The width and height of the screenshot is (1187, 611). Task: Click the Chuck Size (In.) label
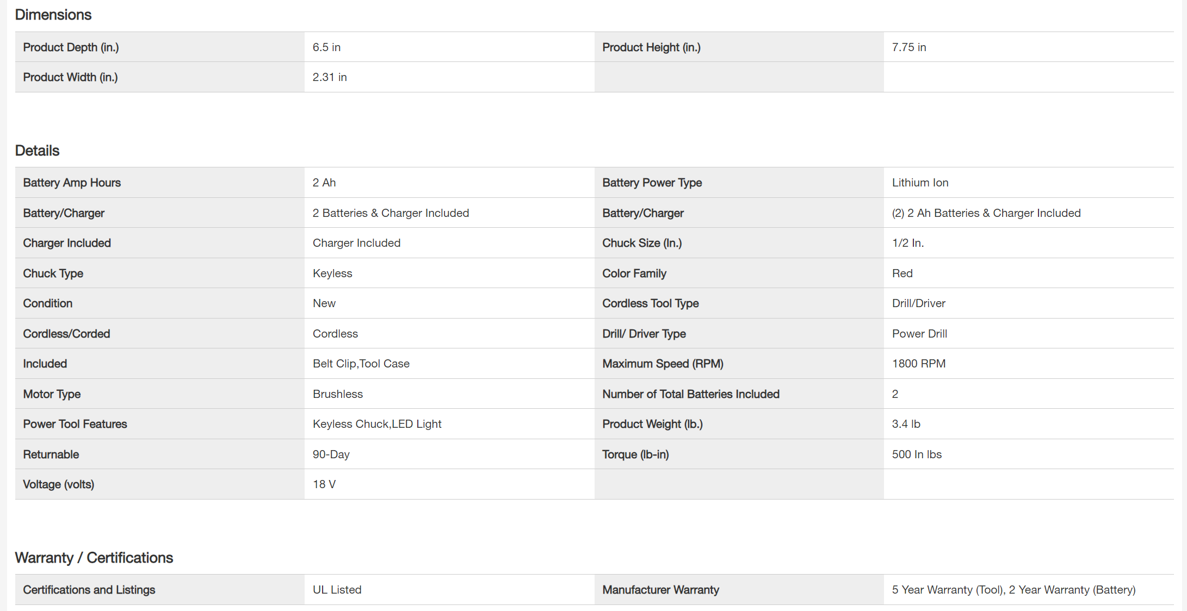pos(641,243)
